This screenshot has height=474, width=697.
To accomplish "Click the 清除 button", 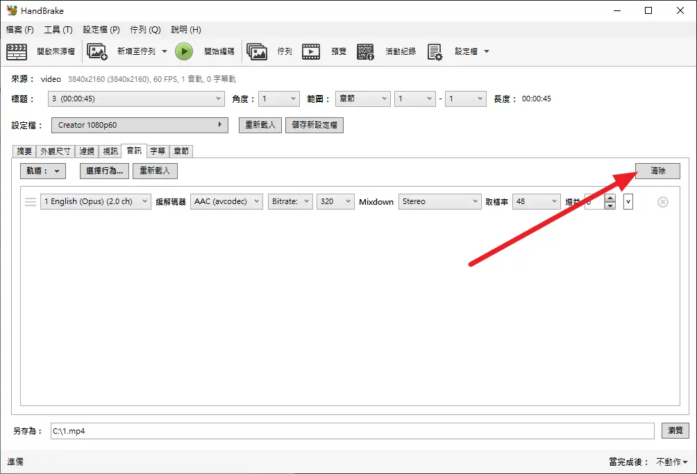I will coord(657,171).
